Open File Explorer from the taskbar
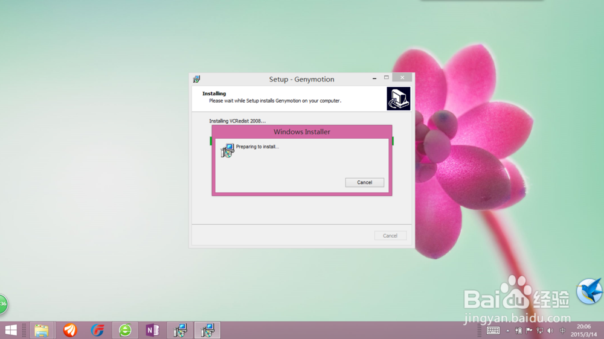The height and width of the screenshot is (339, 604). tap(42, 330)
